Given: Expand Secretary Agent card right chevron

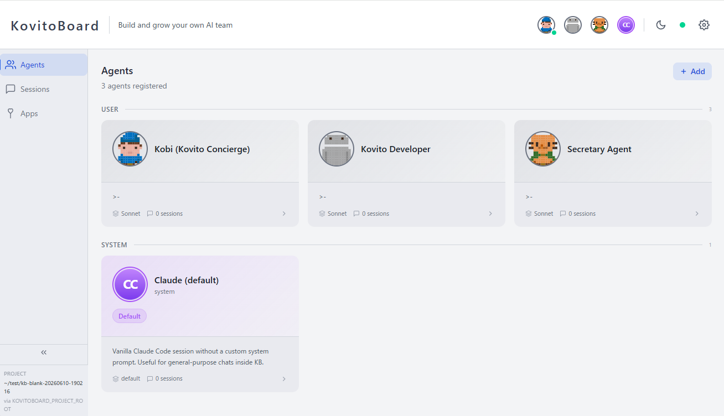Looking at the screenshot, I should (x=697, y=214).
